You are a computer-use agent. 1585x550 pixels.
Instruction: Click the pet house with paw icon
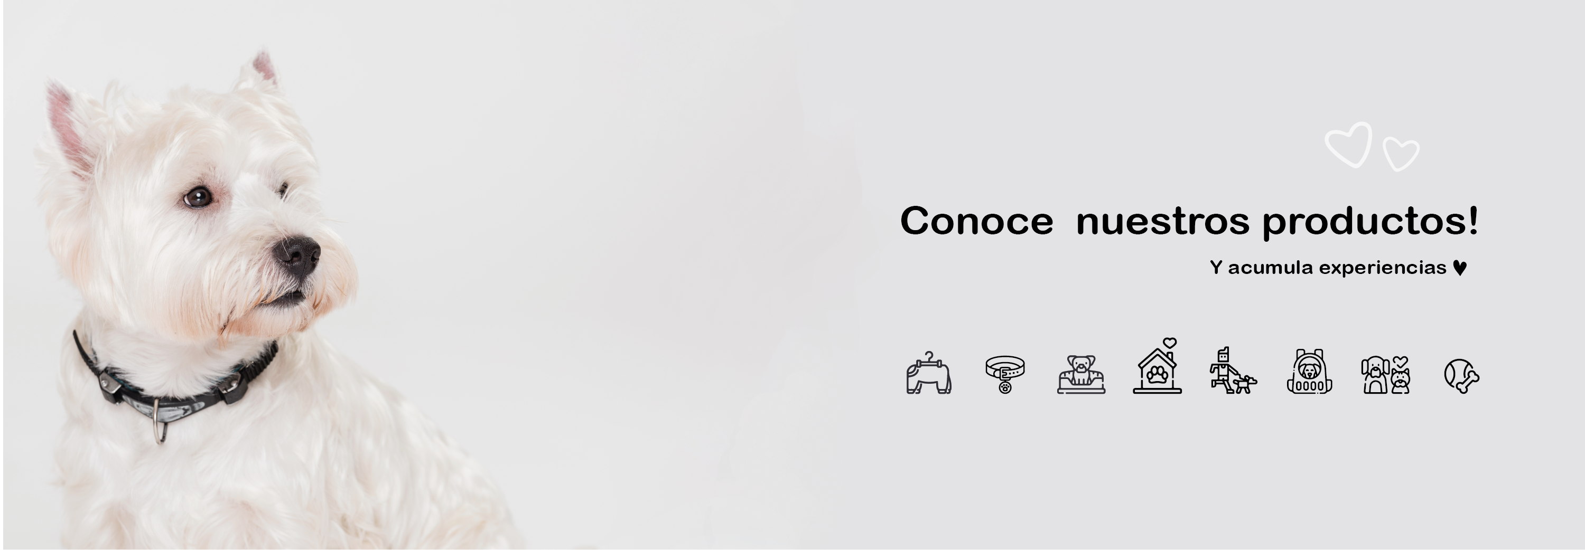point(1158,366)
